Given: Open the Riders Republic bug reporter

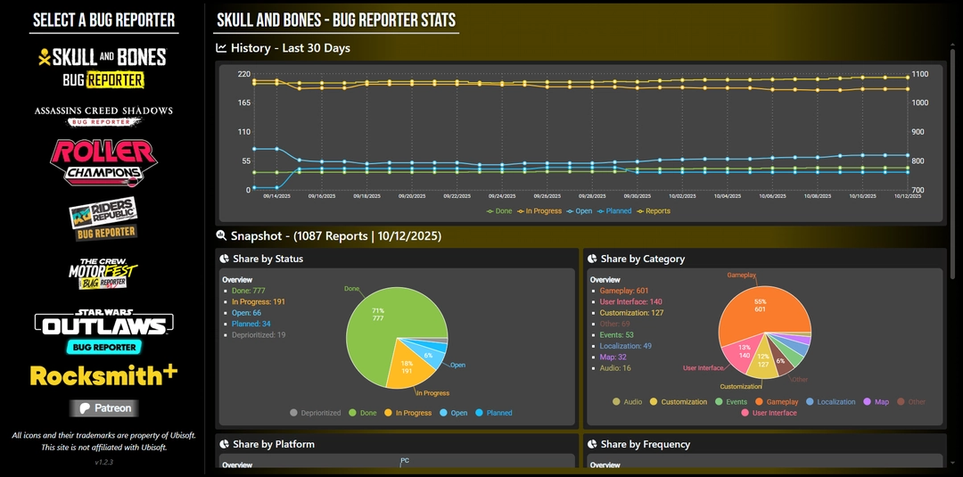Looking at the screenshot, I should coord(103,219).
